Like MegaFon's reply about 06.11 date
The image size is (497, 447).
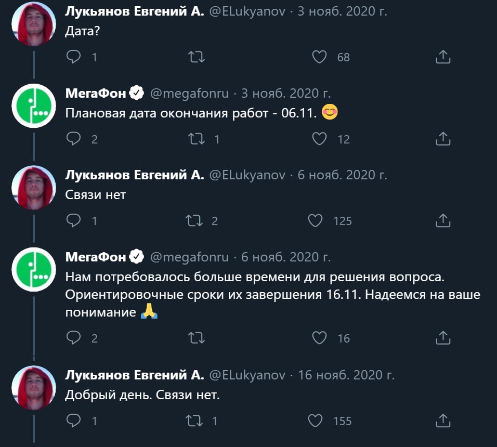pyautogui.click(x=319, y=139)
